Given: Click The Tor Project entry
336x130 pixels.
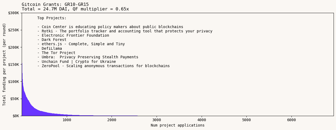Looking at the screenshot, I should point(56,53).
